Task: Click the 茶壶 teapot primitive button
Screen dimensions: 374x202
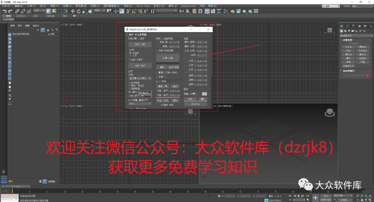Action: click(x=349, y=62)
